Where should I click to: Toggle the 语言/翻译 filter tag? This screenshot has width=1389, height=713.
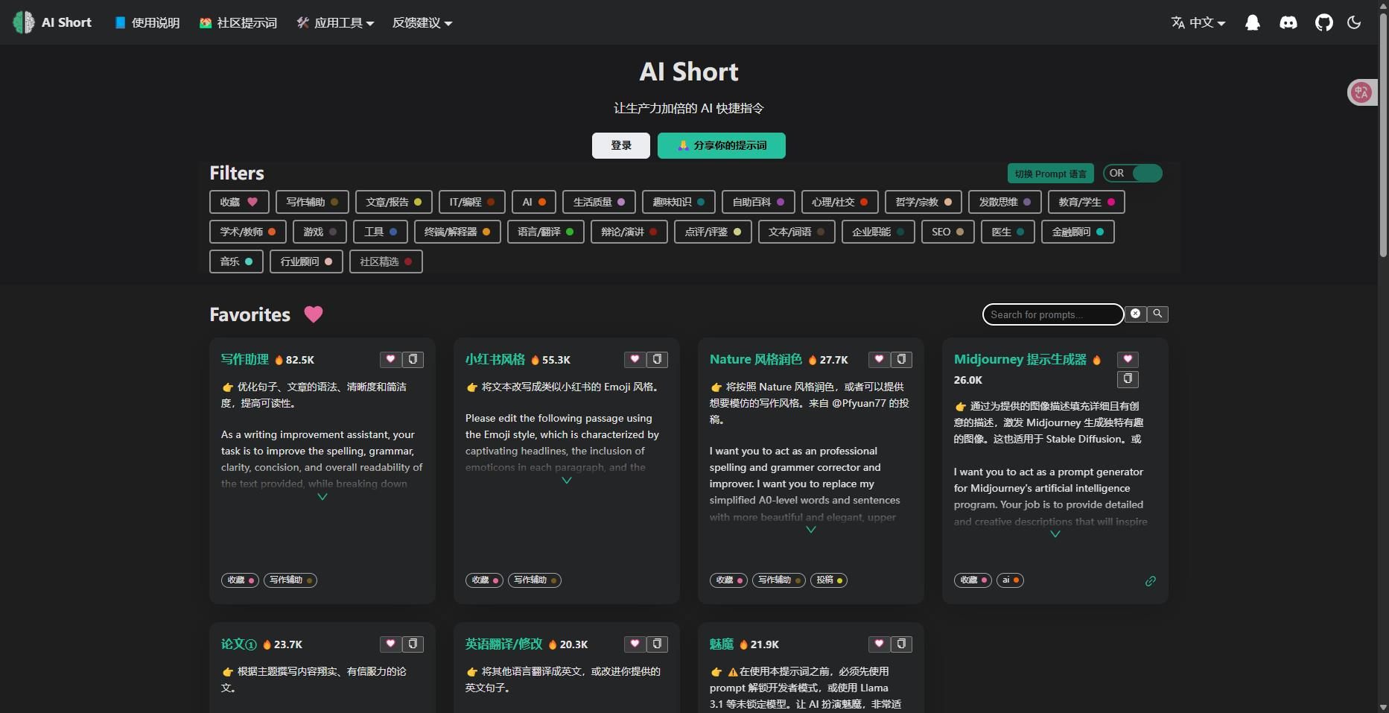(x=545, y=232)
